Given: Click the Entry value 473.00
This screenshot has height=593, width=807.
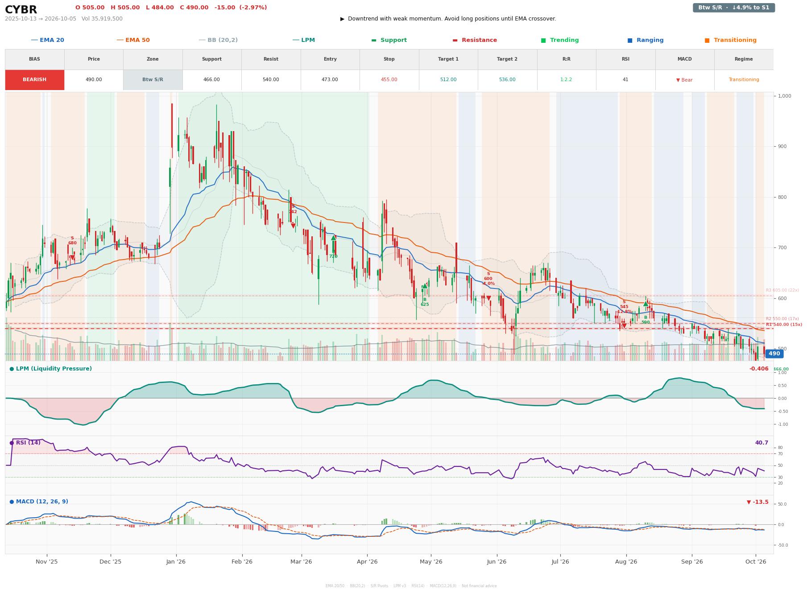Looking at the screenshot, I should [x=330, y=80].
